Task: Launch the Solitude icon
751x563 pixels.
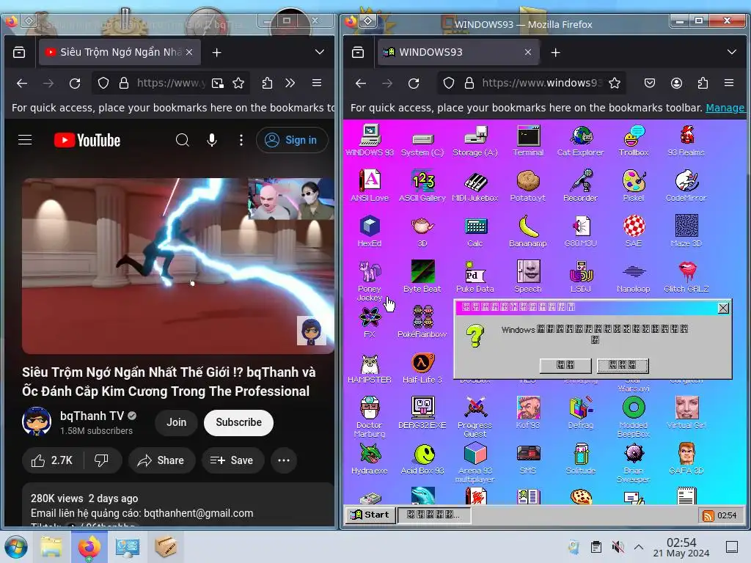Action: coord(581,459)
